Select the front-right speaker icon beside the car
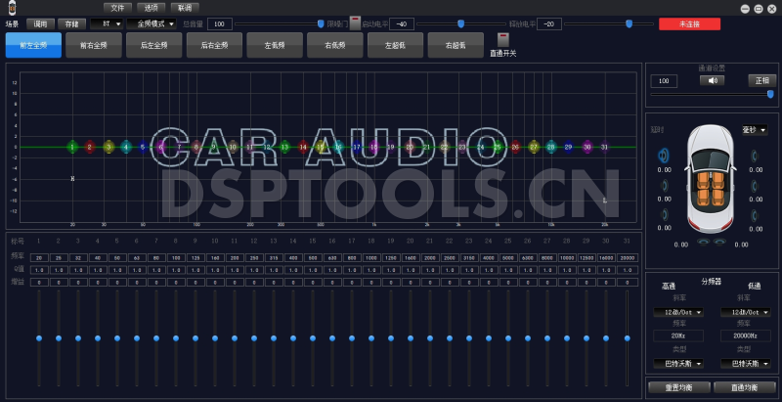782x402 pixels. tap(755, 156)
